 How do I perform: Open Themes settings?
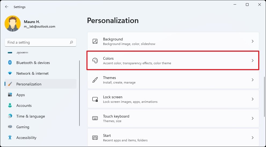pyautogui.click(x=173, y=80)
